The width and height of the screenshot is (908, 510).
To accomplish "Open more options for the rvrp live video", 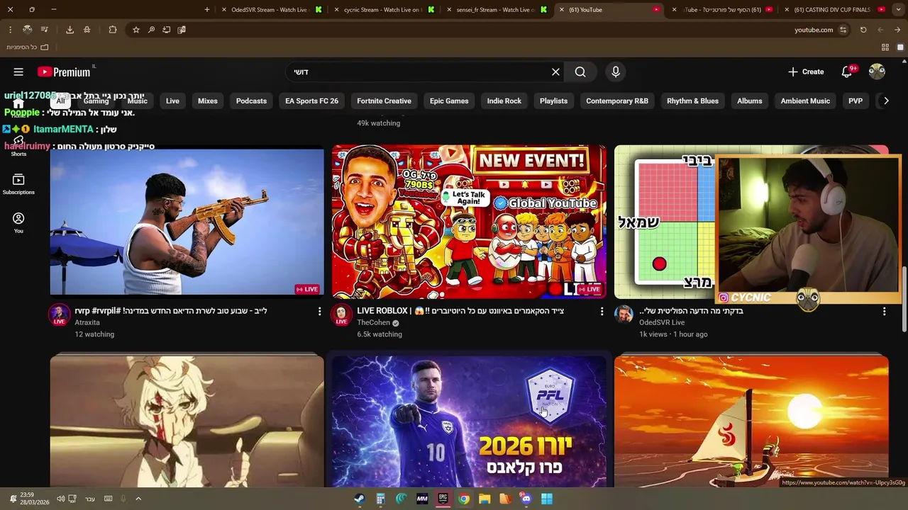I will click(x=319, y=311).
